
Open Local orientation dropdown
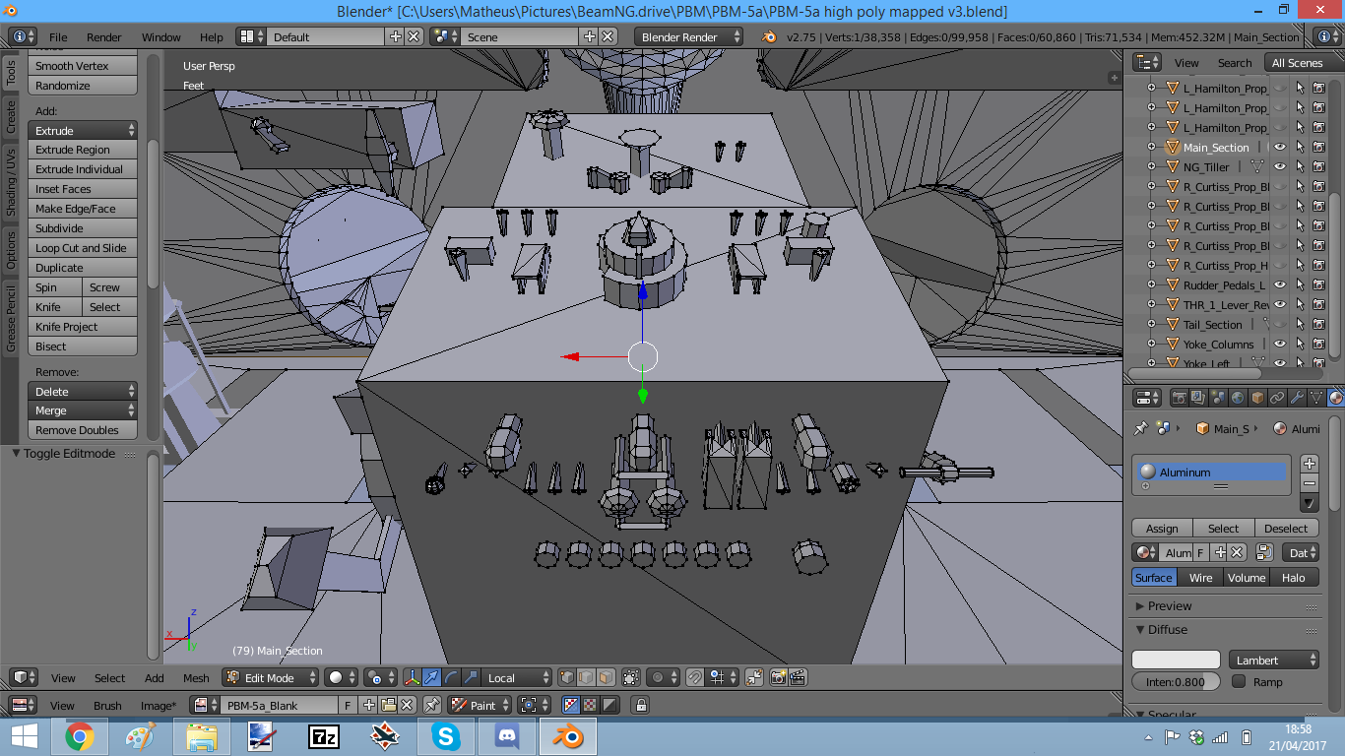point(517,677)
